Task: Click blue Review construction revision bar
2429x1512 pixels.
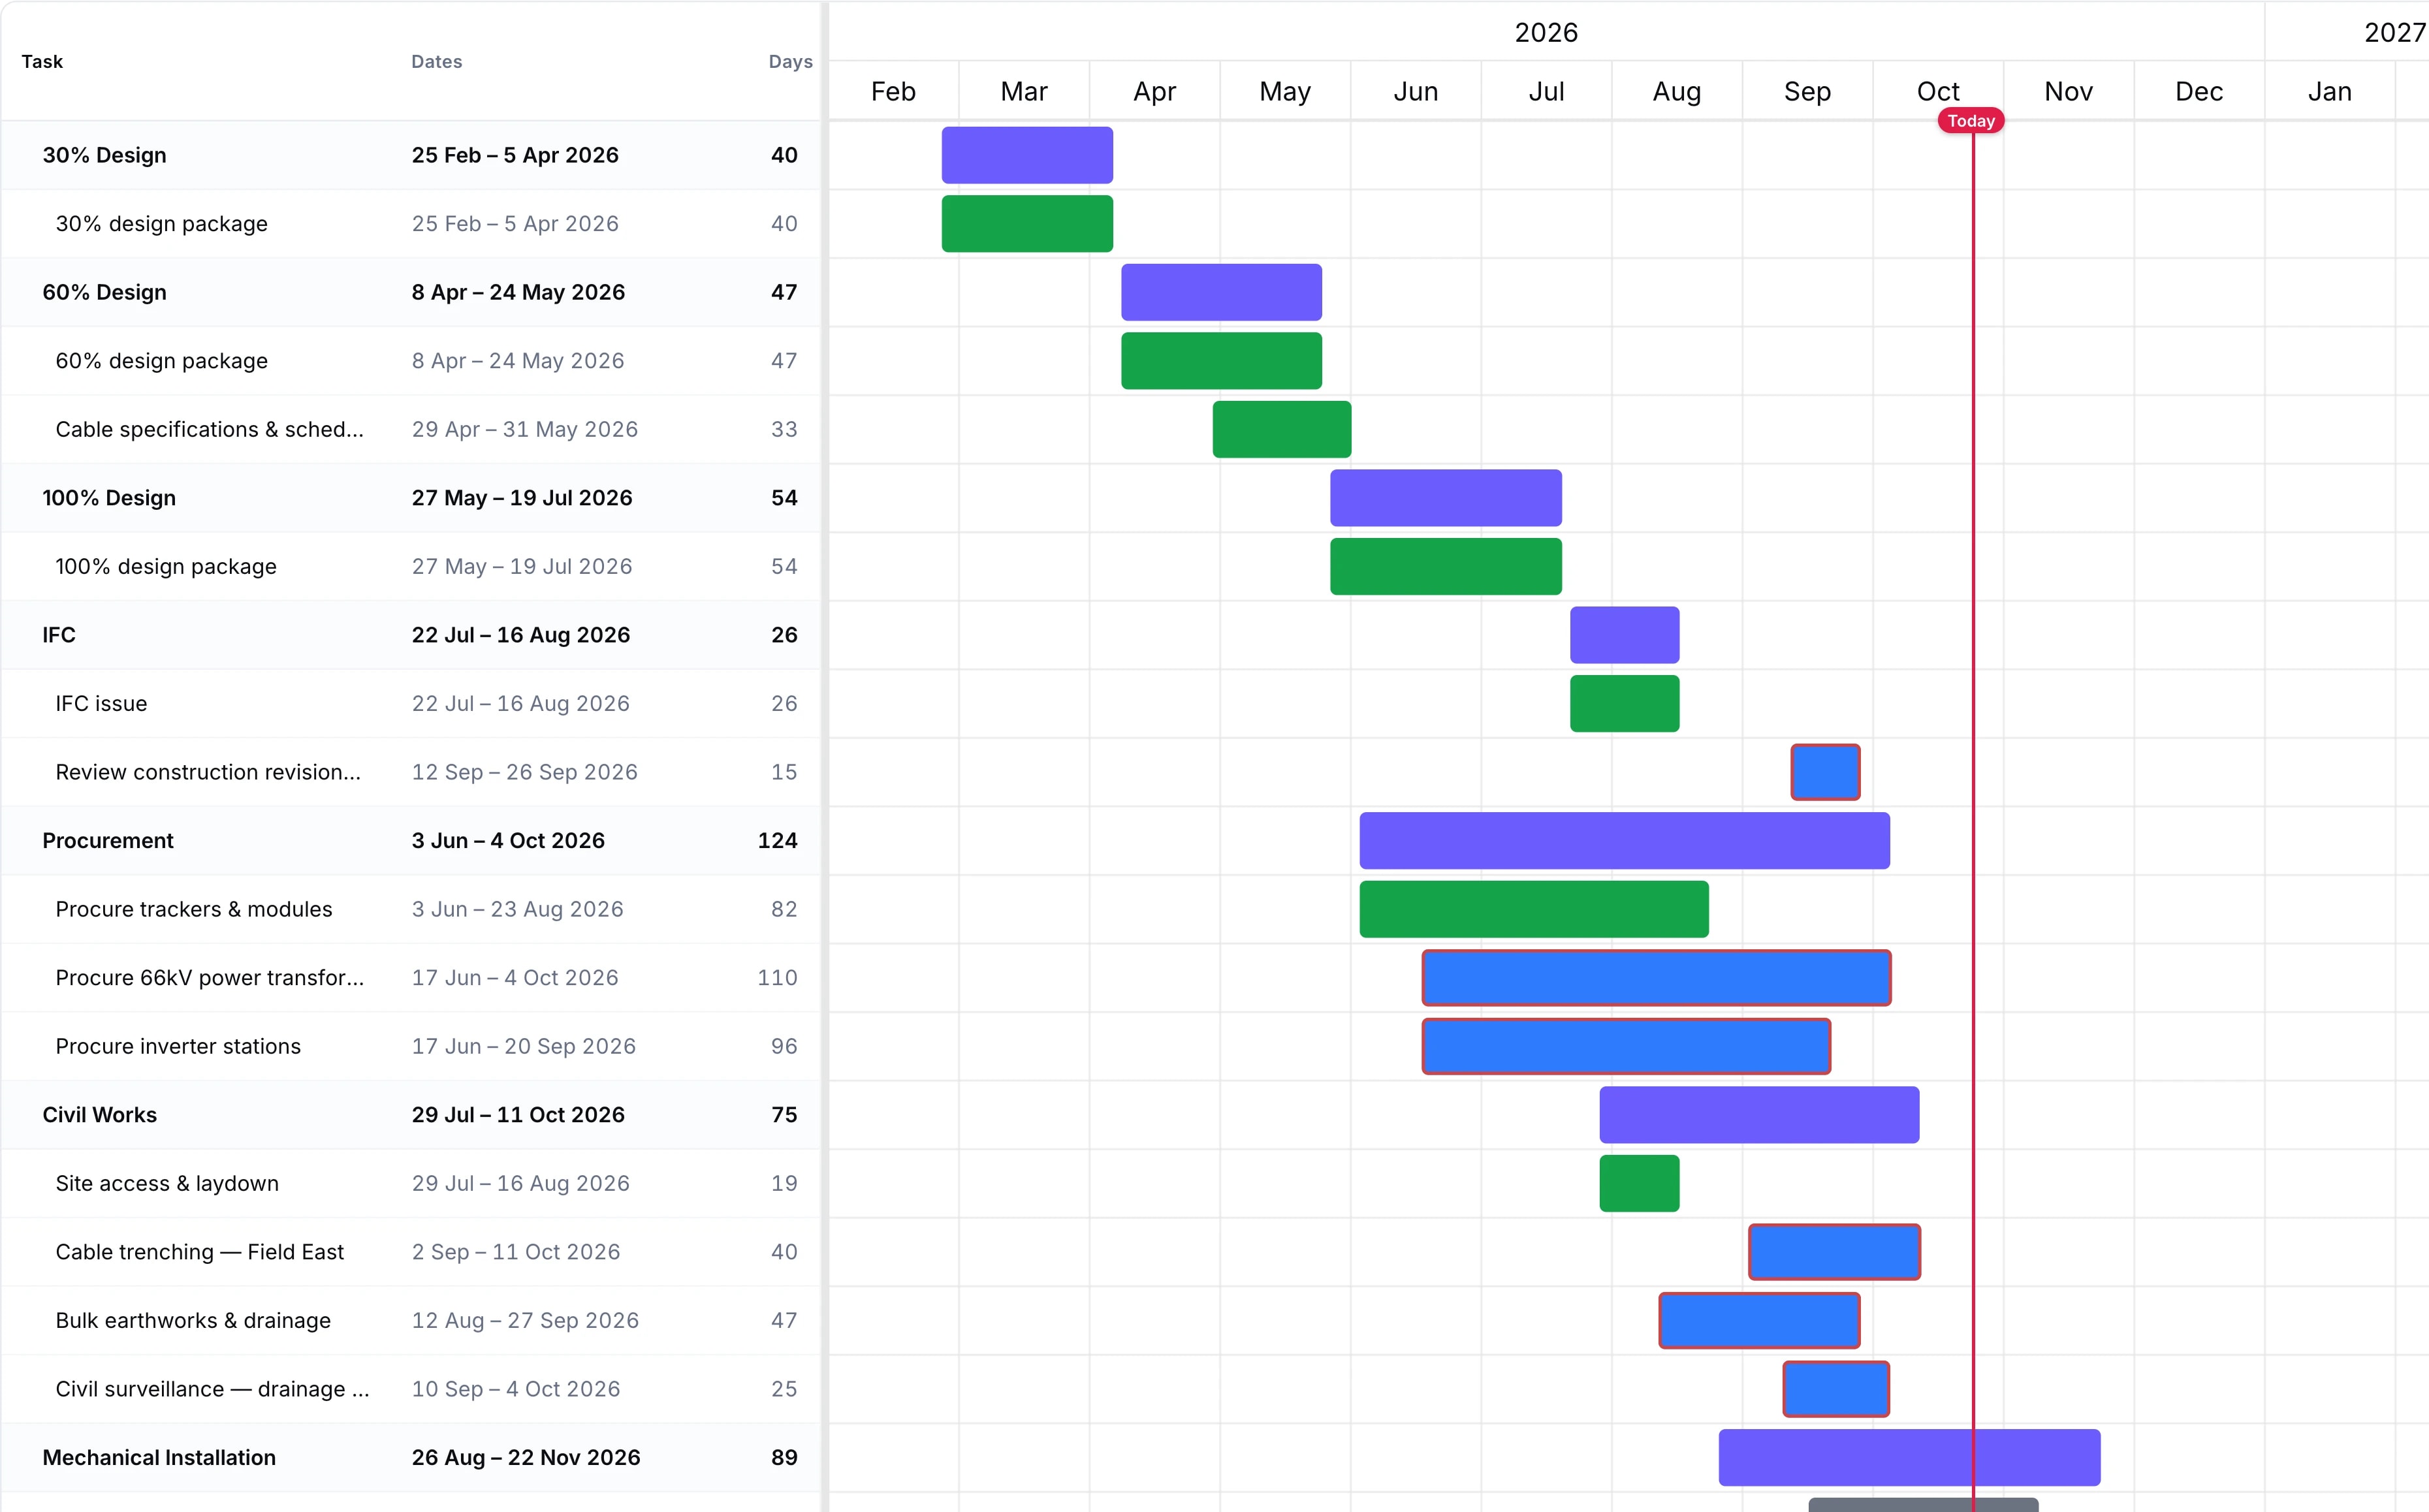Action: pyautogui.click(x=1825, y=772)
